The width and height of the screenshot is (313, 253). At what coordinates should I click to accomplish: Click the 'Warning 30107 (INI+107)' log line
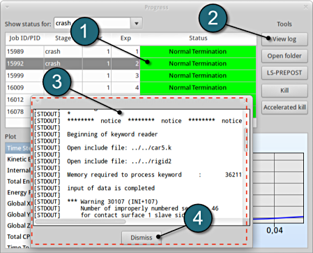[113, 202]
